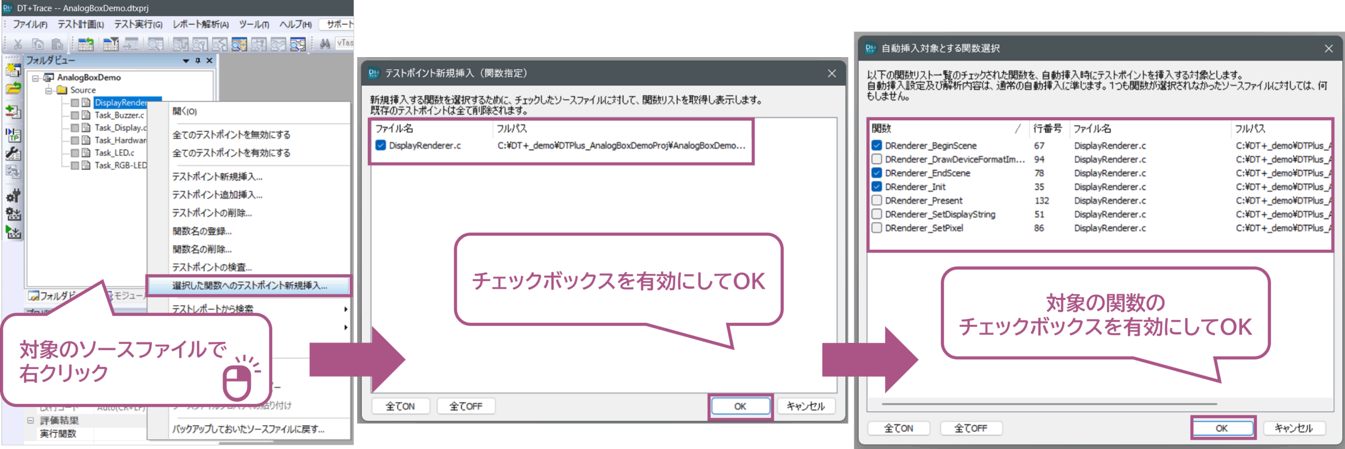Click the plug and gear connection icon
The height and width of the screenshot is (449, 1345).
click(x=13, y=196)
